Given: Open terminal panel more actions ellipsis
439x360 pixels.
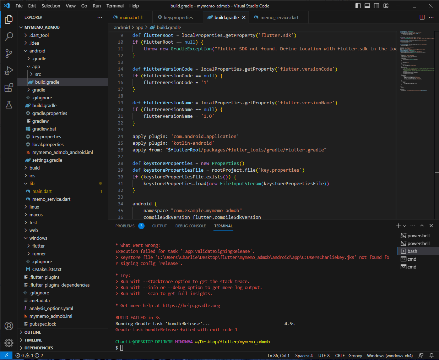Looking at the screenshot, I should point(413,226).
